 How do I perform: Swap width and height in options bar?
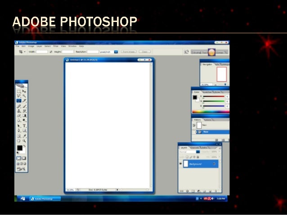(51, 52)
